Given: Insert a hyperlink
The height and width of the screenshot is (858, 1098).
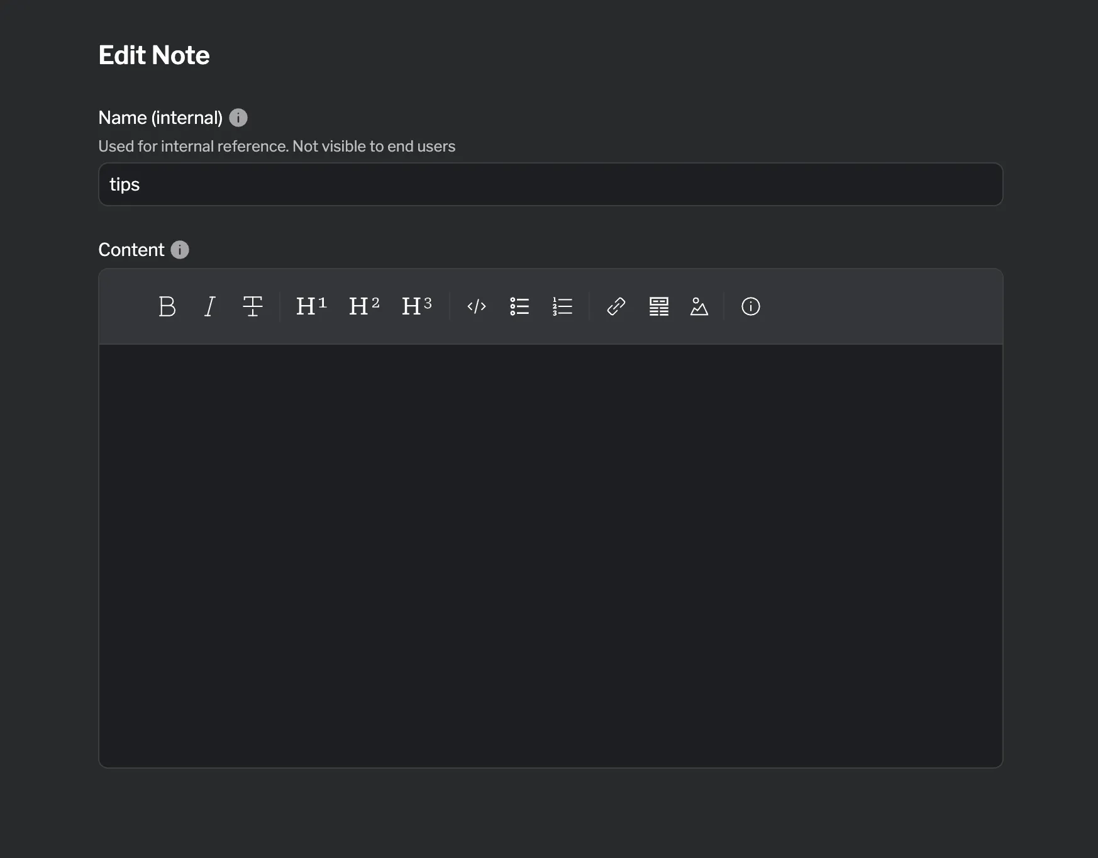Looking at the screenshot, I should (x=615, y=307).
